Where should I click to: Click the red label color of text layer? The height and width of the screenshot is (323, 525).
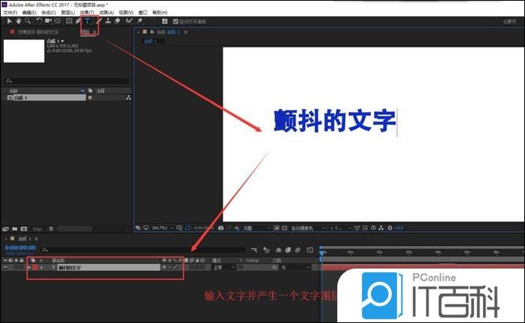point(34,266)
